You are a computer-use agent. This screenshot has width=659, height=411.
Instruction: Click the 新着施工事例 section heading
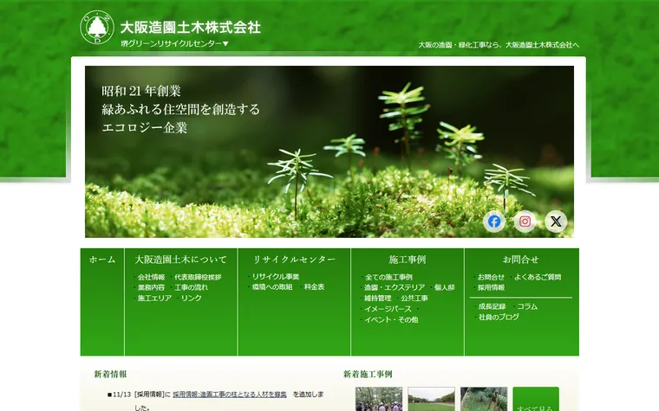(x=368, y=374)
